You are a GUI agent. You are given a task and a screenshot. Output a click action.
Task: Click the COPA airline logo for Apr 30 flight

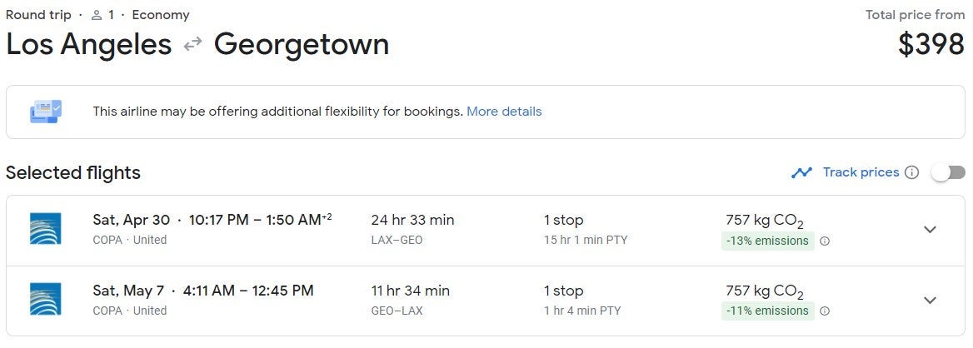click(x=46, y=229)
